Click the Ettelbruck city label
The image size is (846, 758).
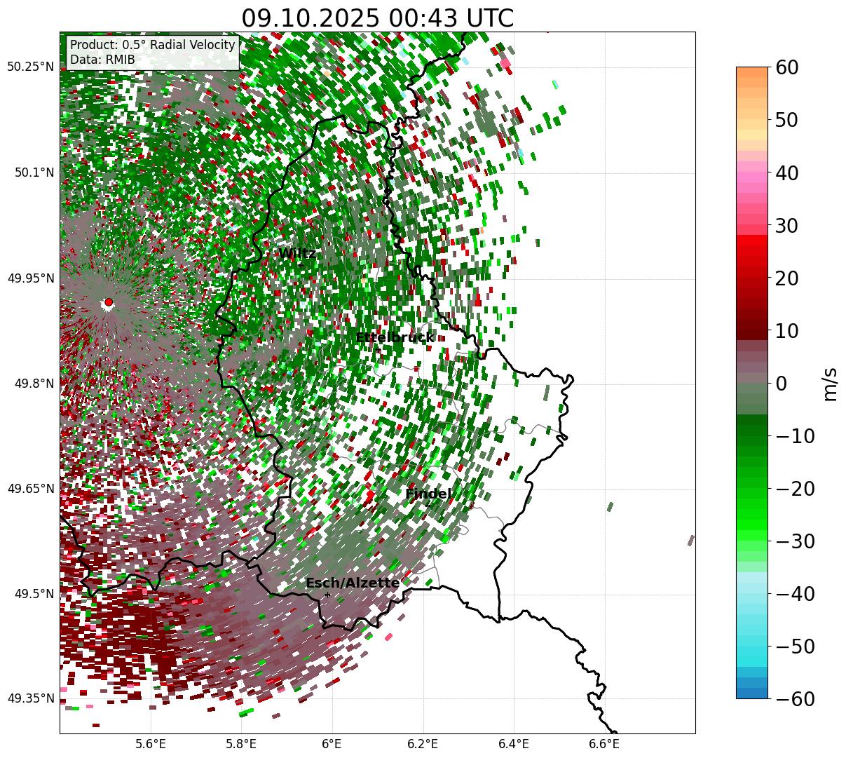pyautogui.click(x=395, y=337)
